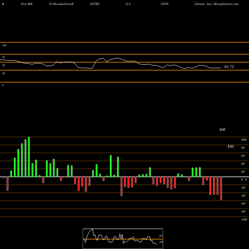Click the -13 value in the mini chart

pos(160,242)
